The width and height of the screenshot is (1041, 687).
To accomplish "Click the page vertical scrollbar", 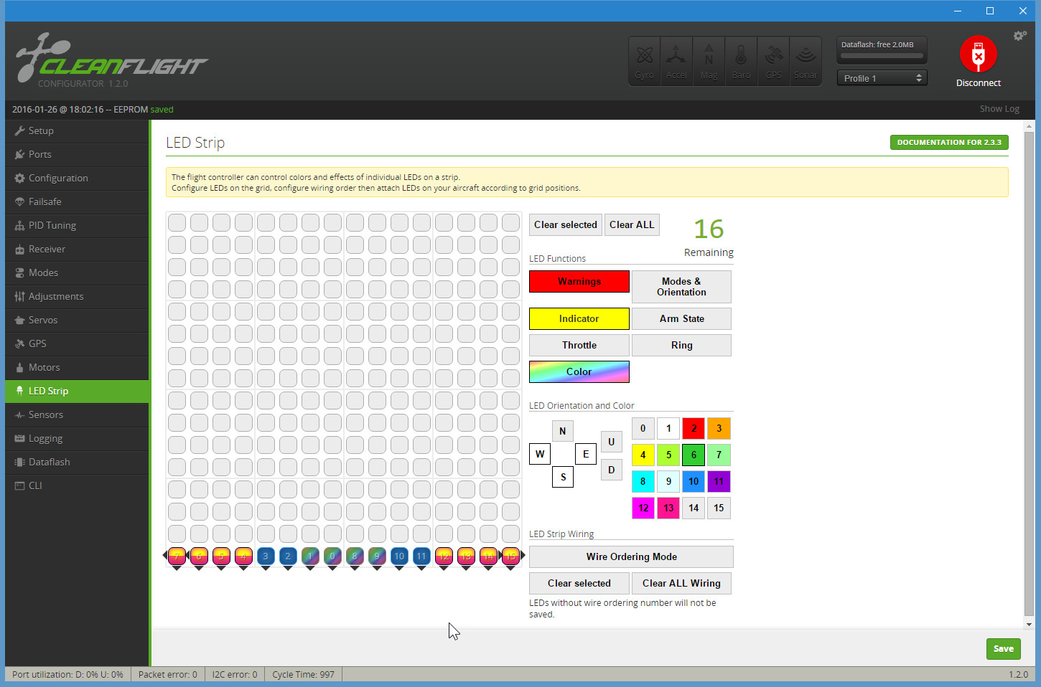I will point(1029,375).
